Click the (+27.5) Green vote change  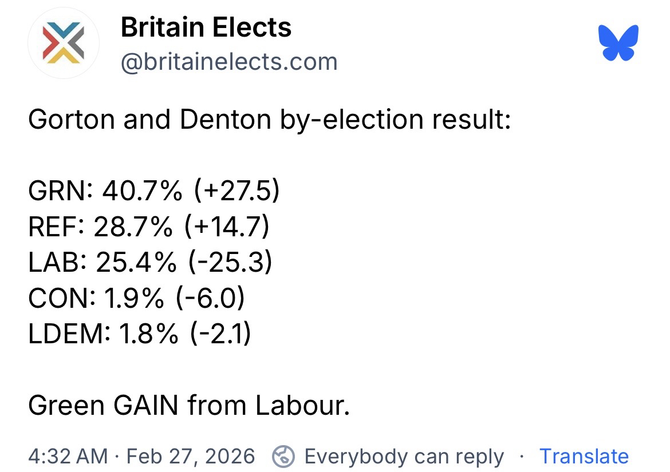tap(237, 191)
